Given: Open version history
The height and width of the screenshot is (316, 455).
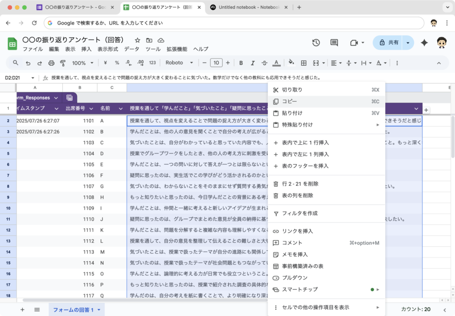Looking at the screenshot, I should (316, 43).
